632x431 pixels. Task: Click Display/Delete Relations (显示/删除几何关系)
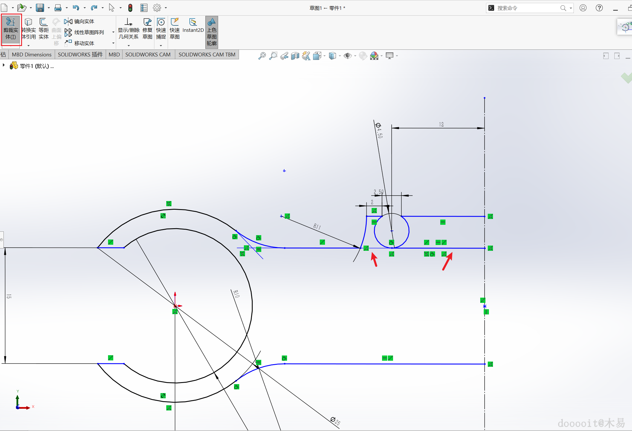click(x=129, y=29)
